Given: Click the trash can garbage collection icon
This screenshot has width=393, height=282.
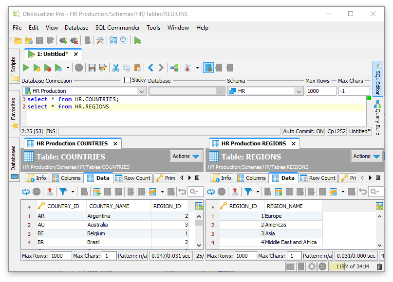Looking at the screenshot, I should tap(380, 266).
